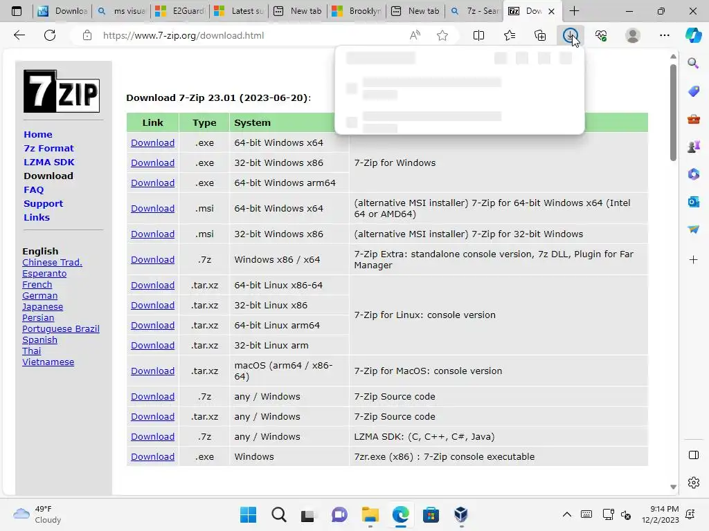Viewport: 709px width, 531px height.
Task: Download the 64-bit x64 .msi installer
Action: (152, 209)
